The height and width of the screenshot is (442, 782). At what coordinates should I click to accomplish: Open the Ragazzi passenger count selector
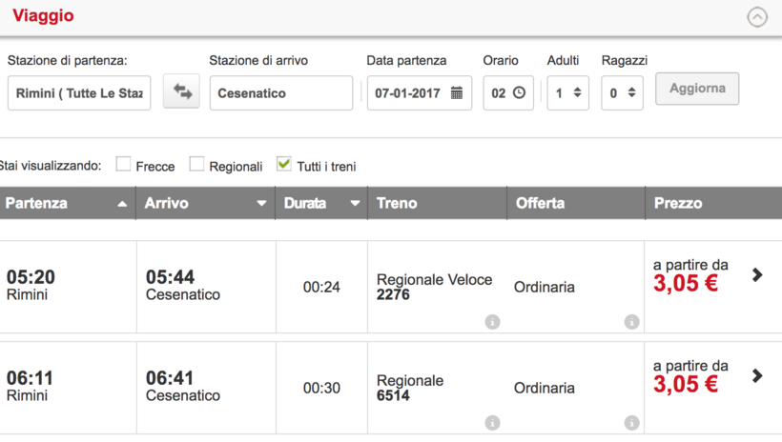coord(622,93)
